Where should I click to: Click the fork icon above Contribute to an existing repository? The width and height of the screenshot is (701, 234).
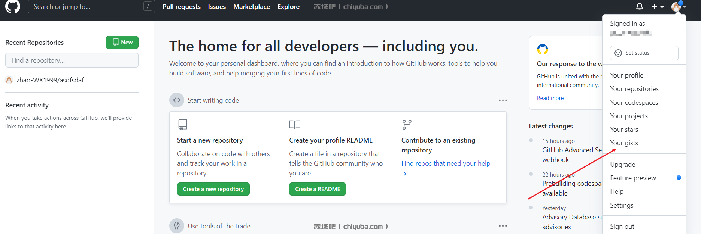[407, 124]
